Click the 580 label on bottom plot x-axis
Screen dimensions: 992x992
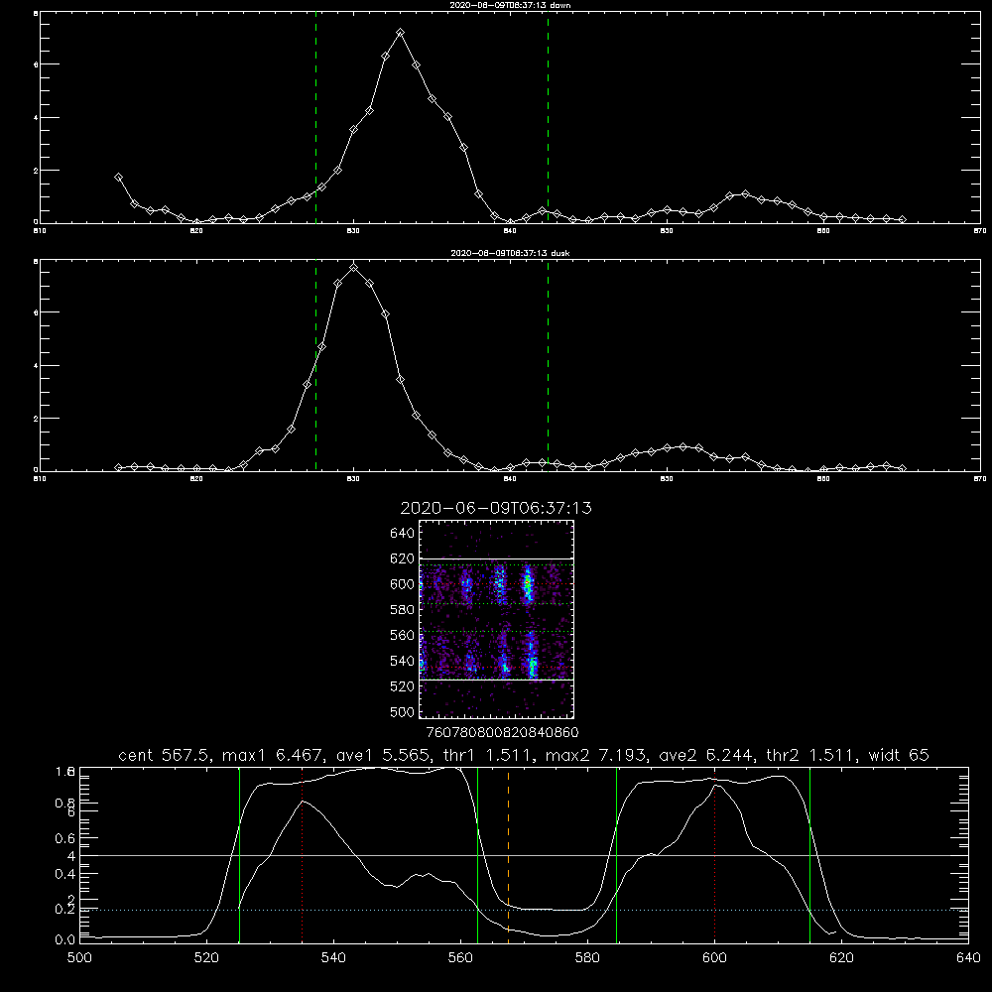(x=587, y=958)
